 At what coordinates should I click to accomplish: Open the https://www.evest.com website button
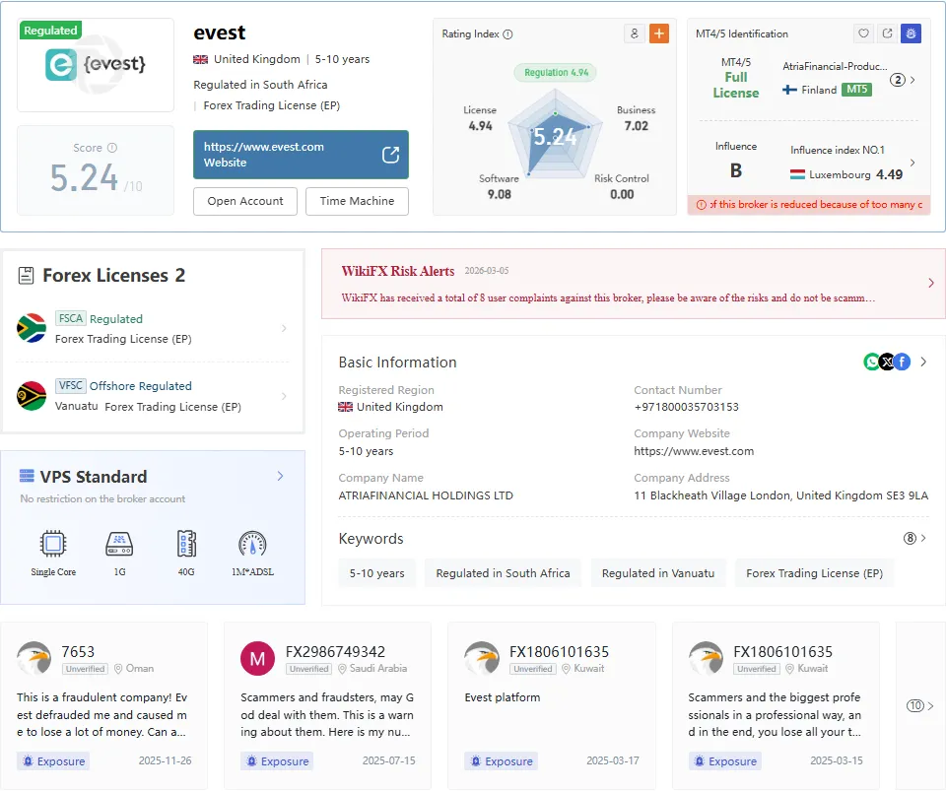coord(301,155)
